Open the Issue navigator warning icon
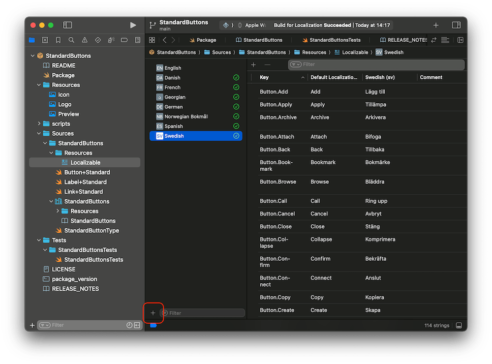 click(85, 40)
